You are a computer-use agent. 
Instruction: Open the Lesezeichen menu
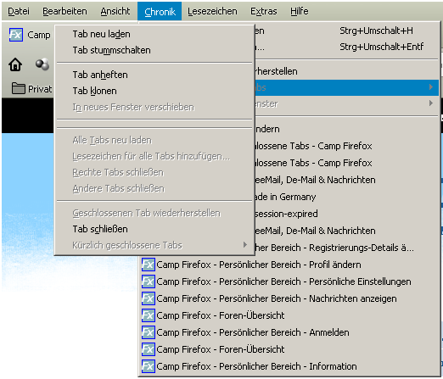click(x=212, y=11)
